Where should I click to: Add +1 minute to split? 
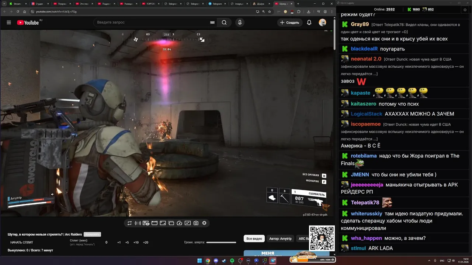pyautogui.click(x=119, y=243)
